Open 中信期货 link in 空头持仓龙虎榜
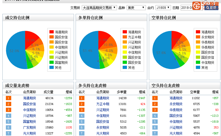 [x=176, y=122]
